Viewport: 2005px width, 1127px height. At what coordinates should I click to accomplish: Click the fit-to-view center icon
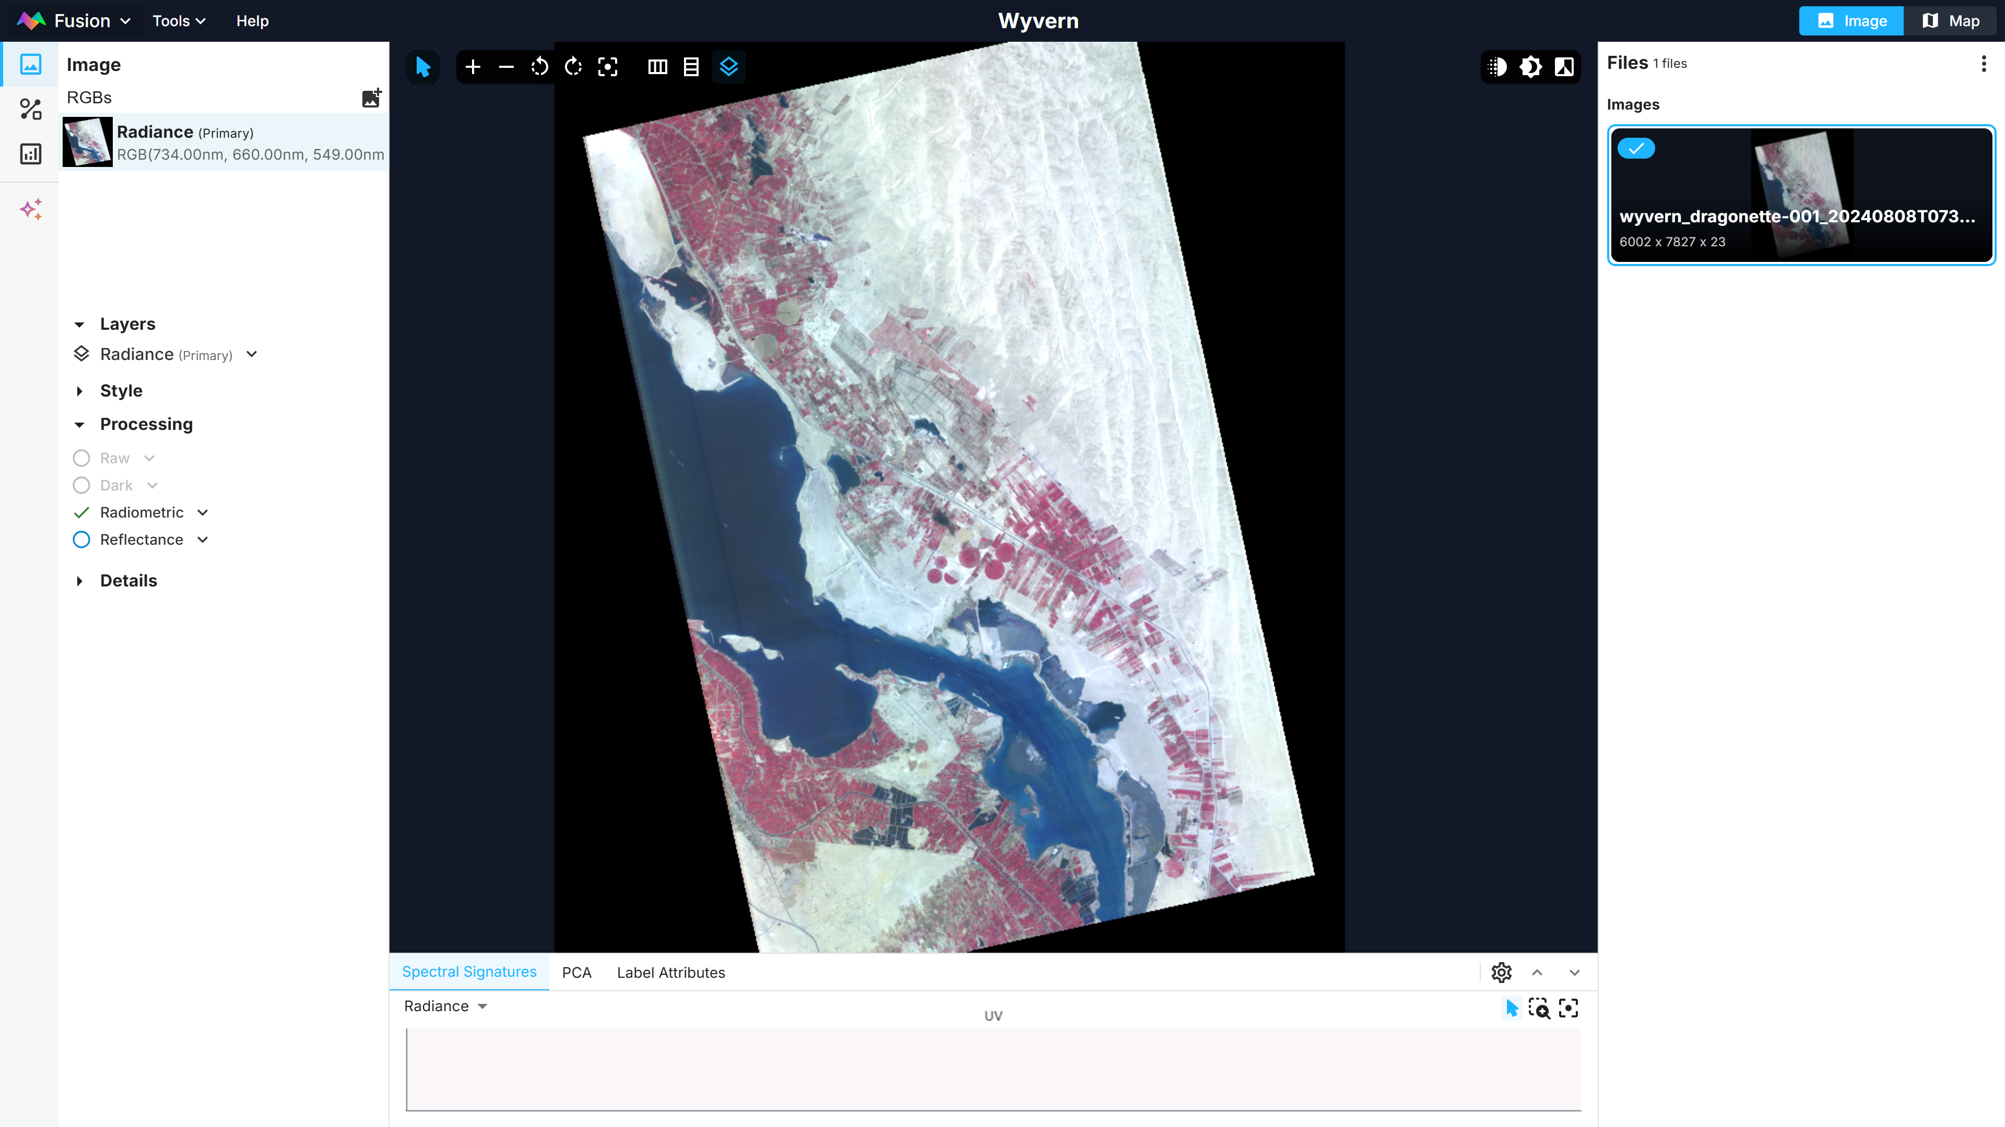point(607,67)
